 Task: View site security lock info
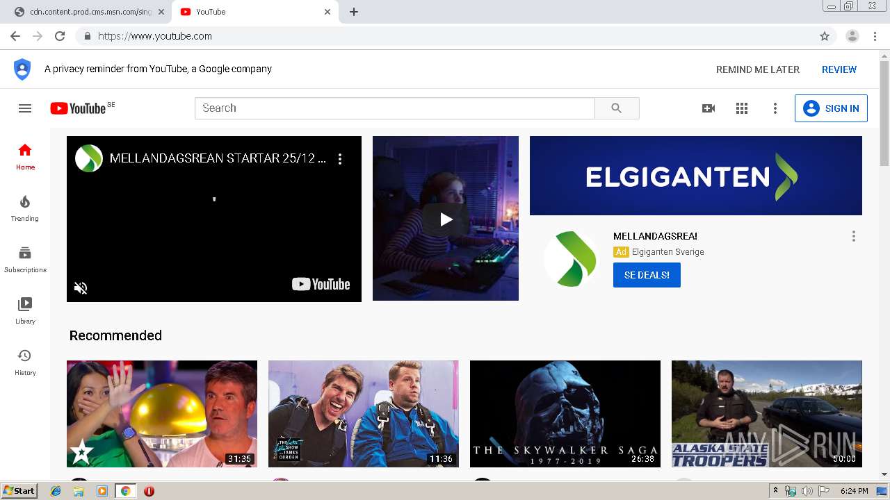[x=87, y=36]
